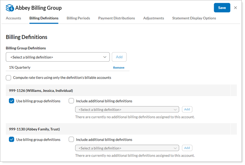Remove the 1% Quarterly definition
Screen dimensions: 245x165
coord(118,68)
